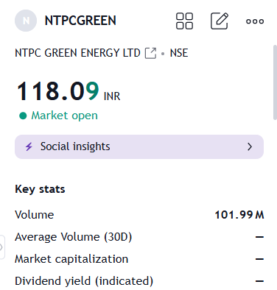Open the four-squares layout widget icon

(184, 21)
